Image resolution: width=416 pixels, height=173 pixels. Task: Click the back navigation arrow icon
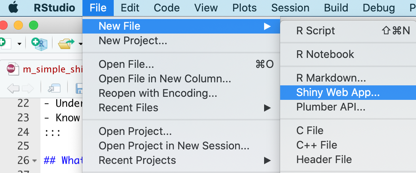coord(13,89)
